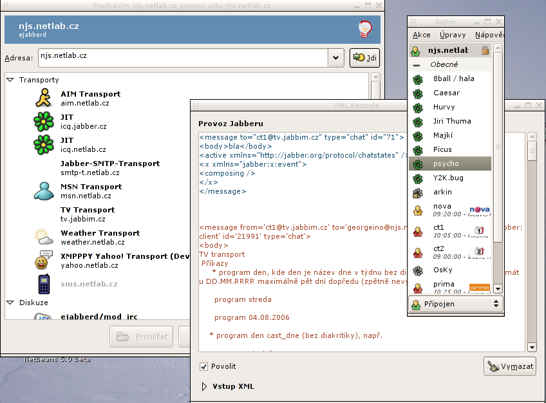The height and width of the screenshot is (403, 546).
Task: Click the "<composing />" line in XML log
Action: click(227, 173)
